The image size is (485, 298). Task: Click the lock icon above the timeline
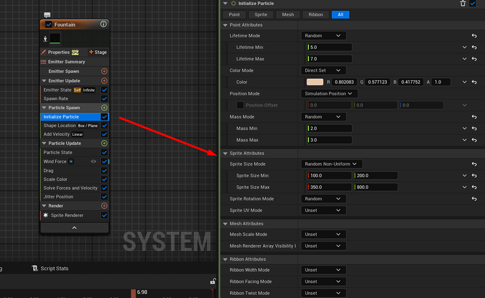click(x=213, y=281)
